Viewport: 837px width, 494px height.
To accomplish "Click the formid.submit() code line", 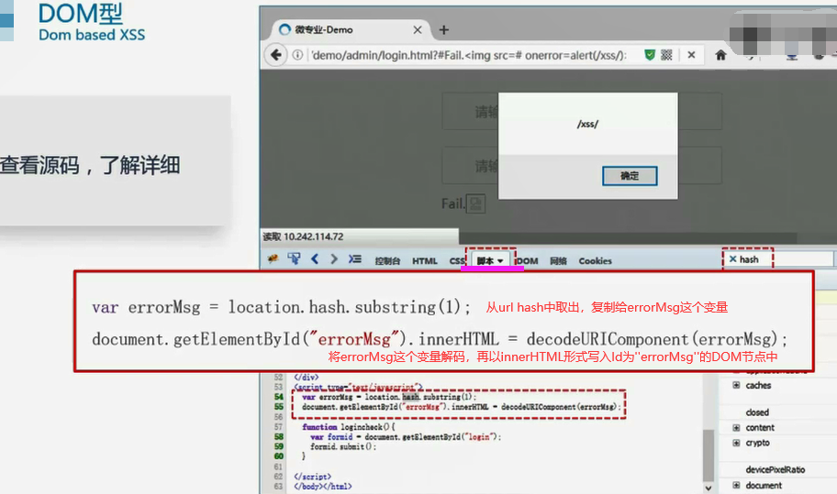I will click(x=343, y=446).
